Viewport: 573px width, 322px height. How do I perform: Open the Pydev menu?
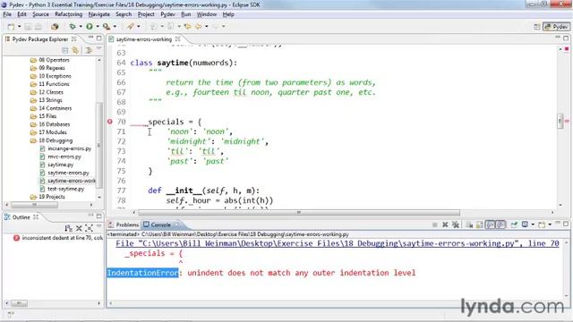point(167,14)
